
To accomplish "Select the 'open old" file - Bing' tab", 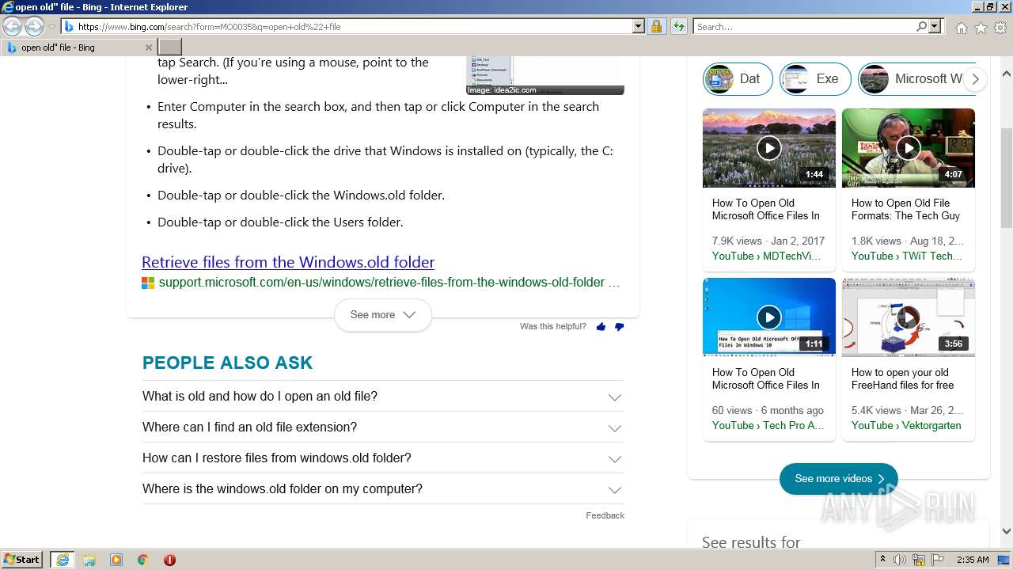I will click(78, 47).
